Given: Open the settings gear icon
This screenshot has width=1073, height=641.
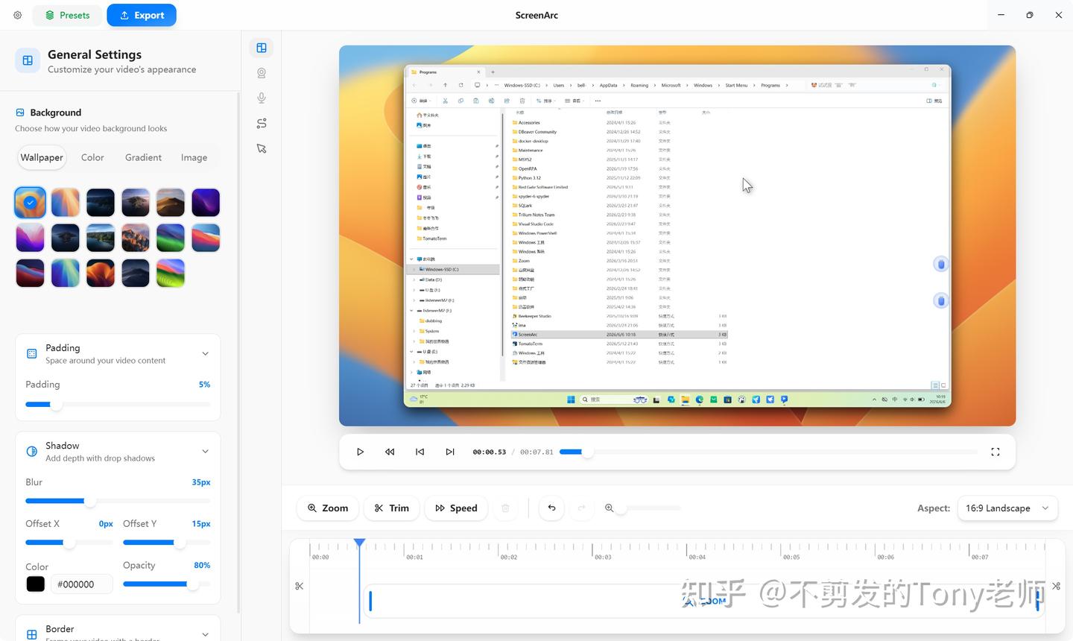Looking at the screenshot, I should [x=17, y=15].
